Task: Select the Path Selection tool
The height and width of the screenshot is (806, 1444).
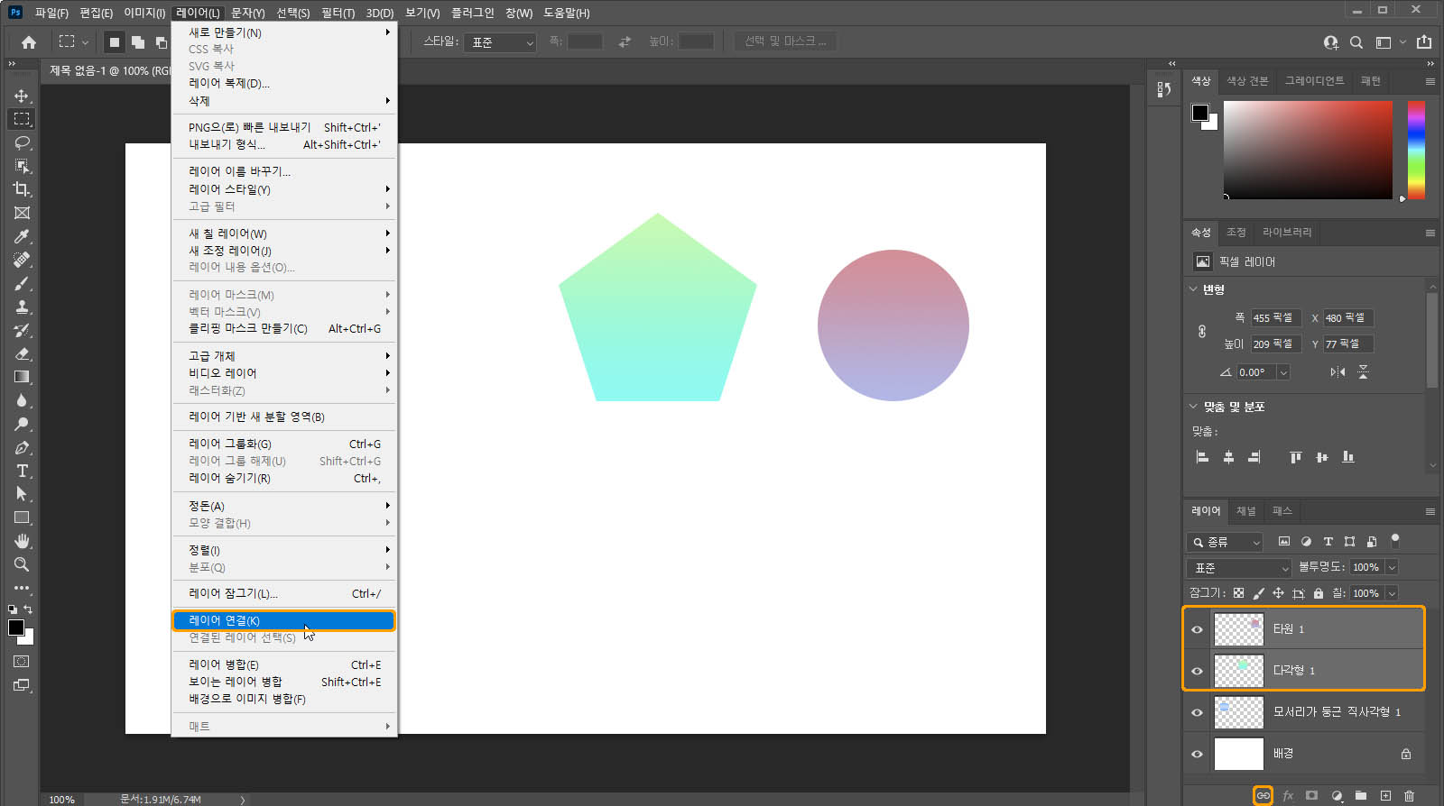Action: point(22,494)
